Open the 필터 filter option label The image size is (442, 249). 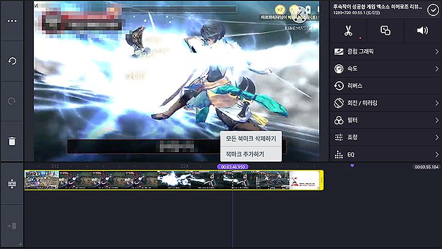pyautogui.click(x=352, y=121)
